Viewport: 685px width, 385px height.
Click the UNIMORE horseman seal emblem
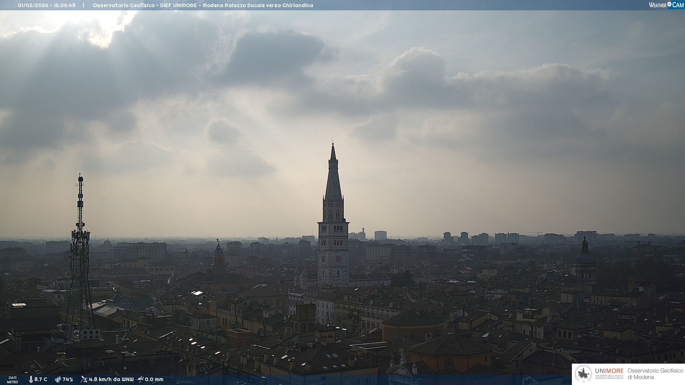pyautogui.click(x=583, y=374)
